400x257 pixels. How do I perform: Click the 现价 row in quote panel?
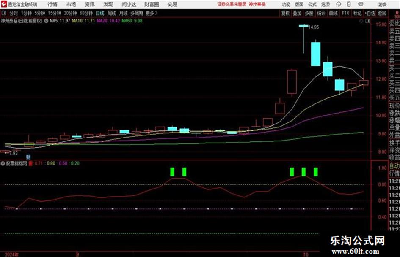click(394, 106)
